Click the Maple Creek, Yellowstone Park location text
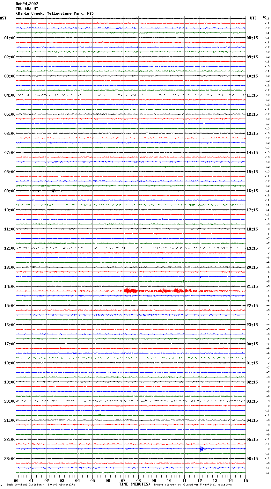Screen dimensions: 271x489 tap(55, 13)
